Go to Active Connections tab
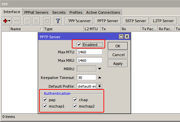Viewport: 180px width, 122px height. (103, 12)
